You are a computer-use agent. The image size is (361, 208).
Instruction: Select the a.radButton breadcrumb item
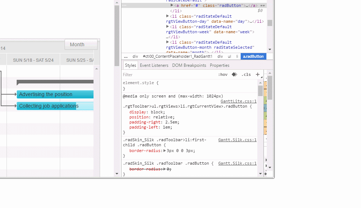point(253,56)
